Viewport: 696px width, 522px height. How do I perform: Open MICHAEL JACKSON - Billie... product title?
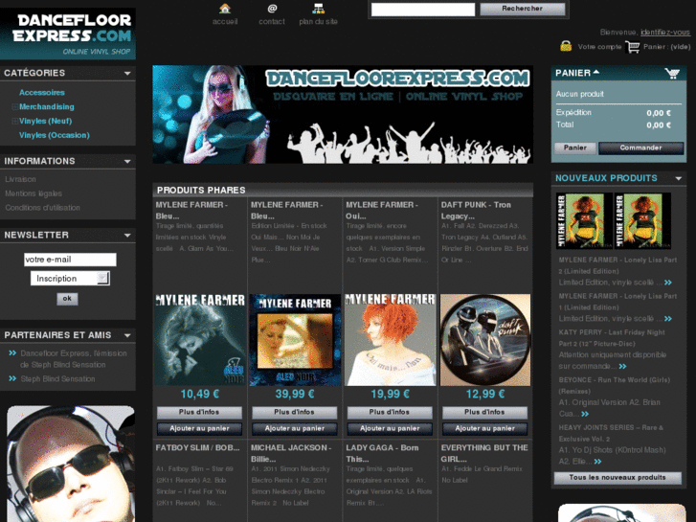point(291,454)
